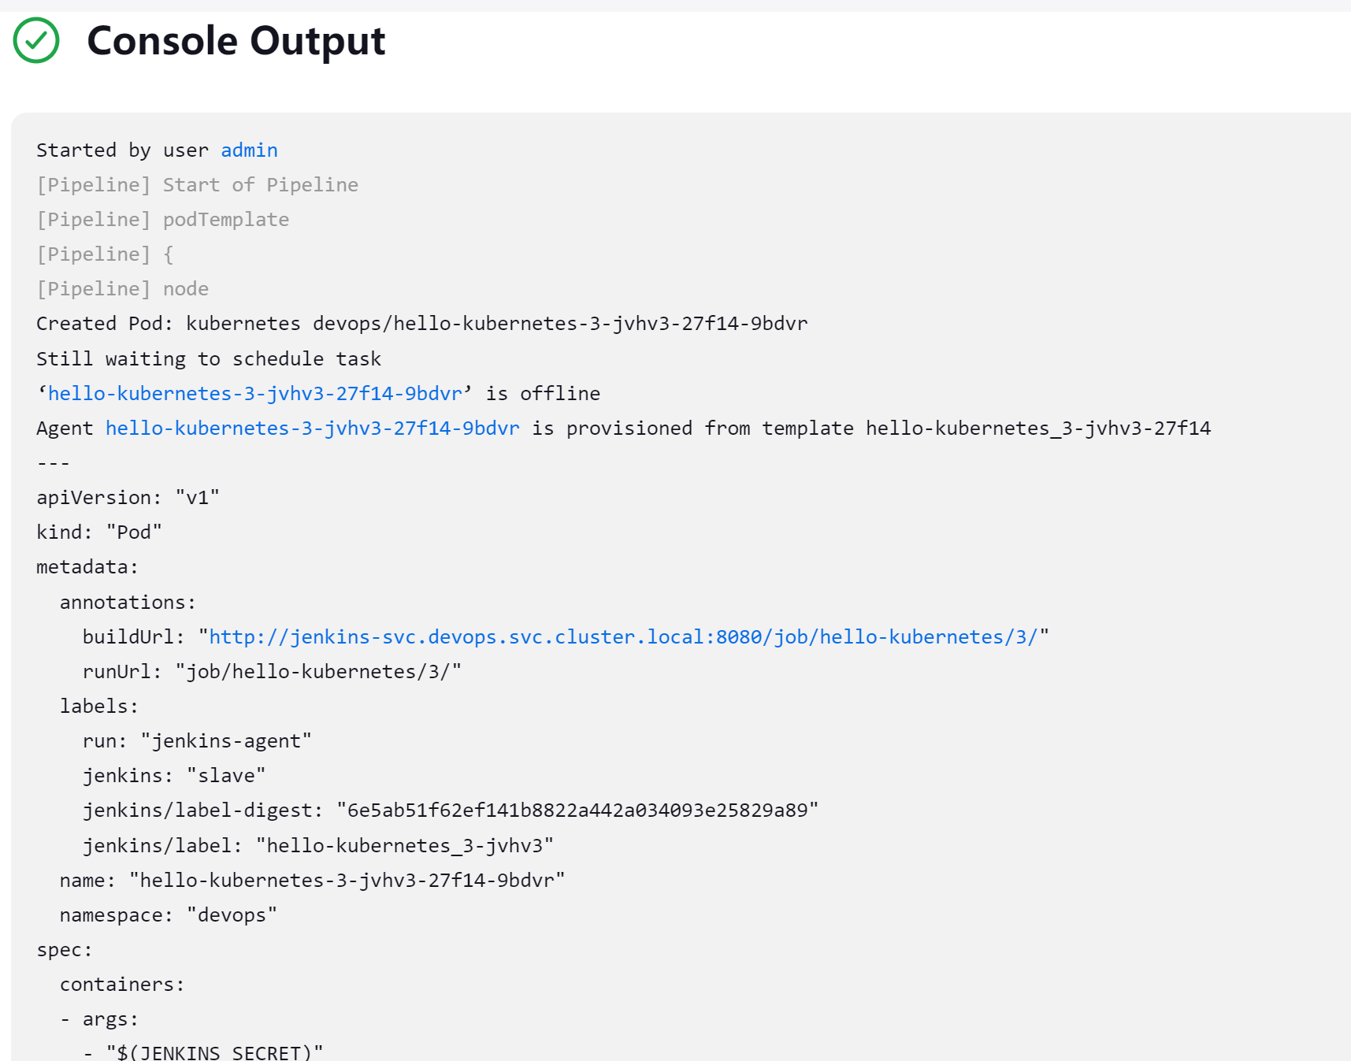Click 'name: "hello-kubernetes-3-jvhv3-27f14-9bdvr"' line
The height and width of the screenshot is (1061, 1351).
tap(313, 881)
